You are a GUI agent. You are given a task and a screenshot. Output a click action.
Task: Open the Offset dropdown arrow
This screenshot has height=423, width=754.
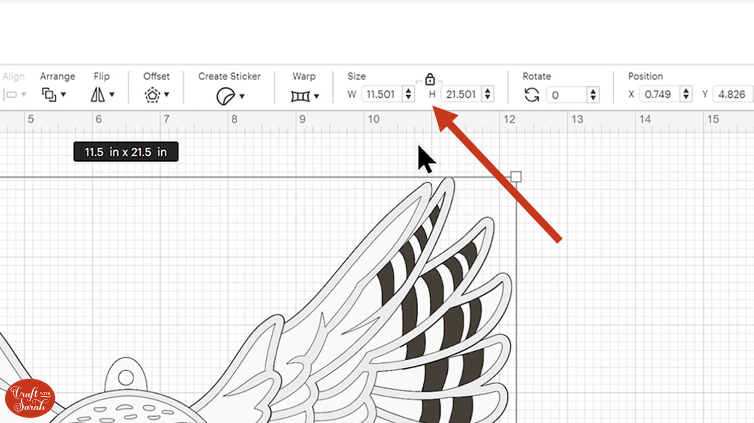click(x=166, y=94)
